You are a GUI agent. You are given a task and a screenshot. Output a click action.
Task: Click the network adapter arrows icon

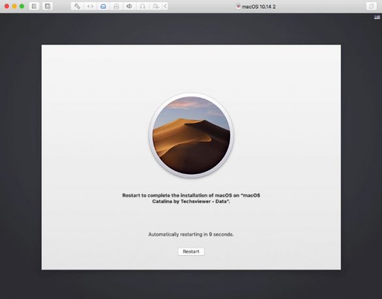pyautogui.click(x=90, y=6)
